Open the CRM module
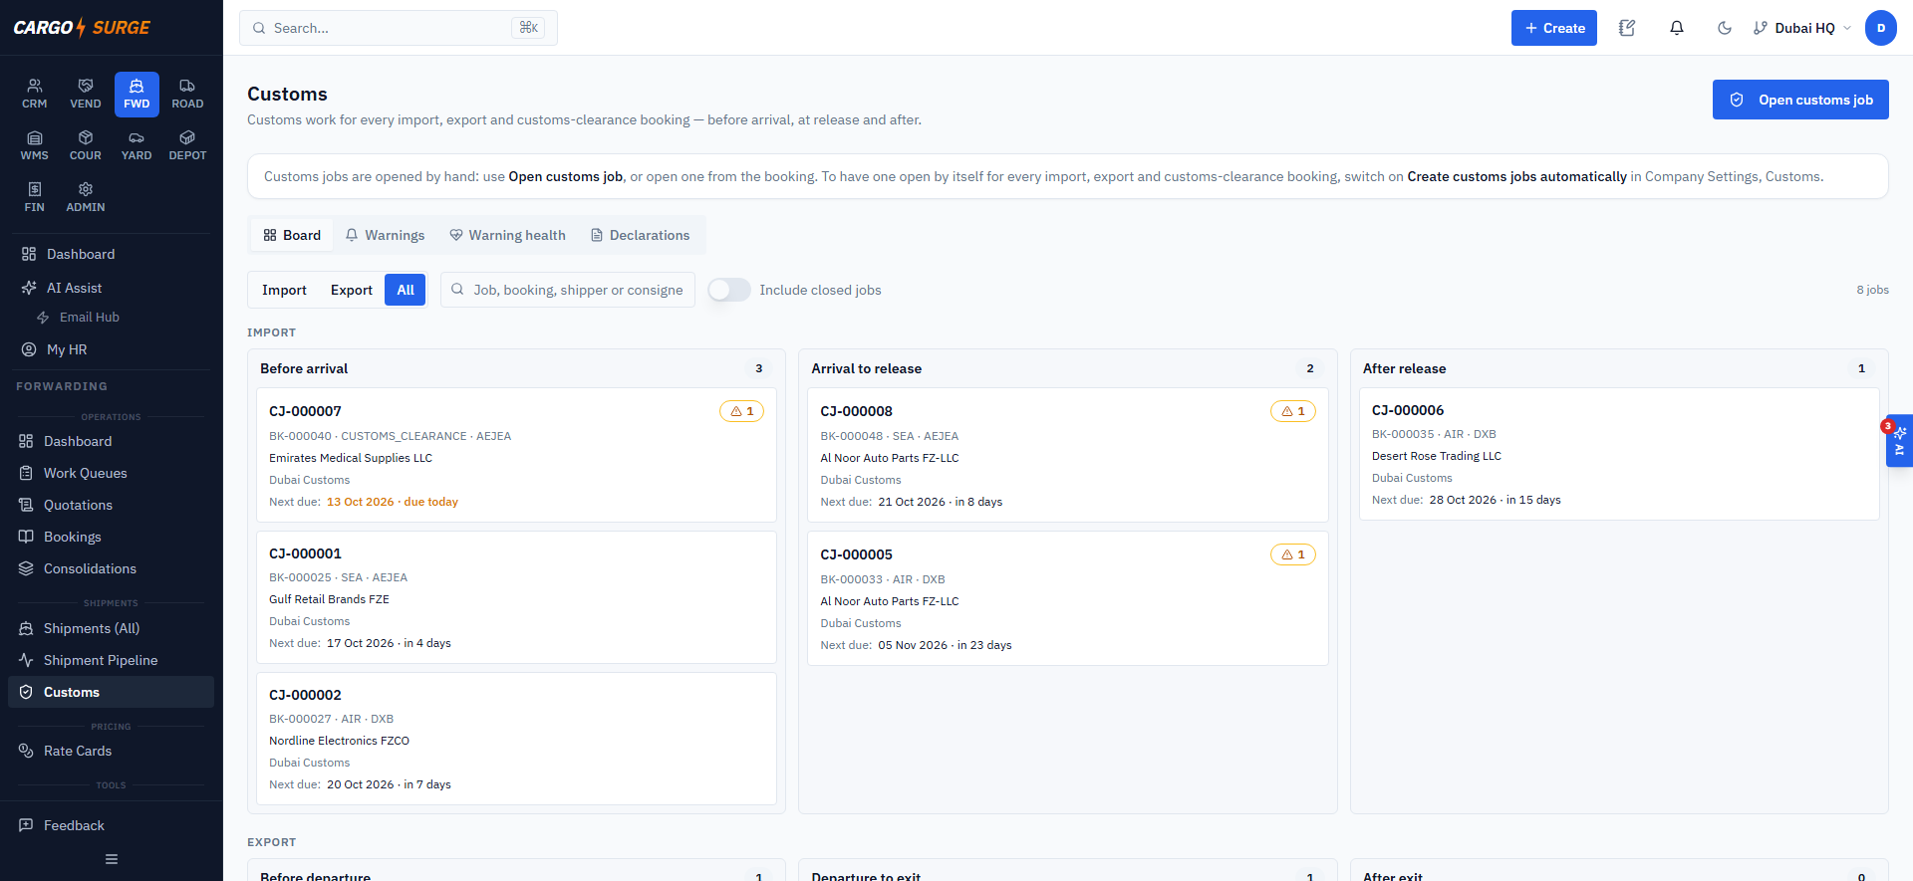This screenshot has width=1913, height=881. 35,94
